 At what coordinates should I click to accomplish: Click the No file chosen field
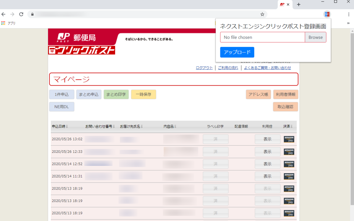pyautogui.click(x=262, y=37)
